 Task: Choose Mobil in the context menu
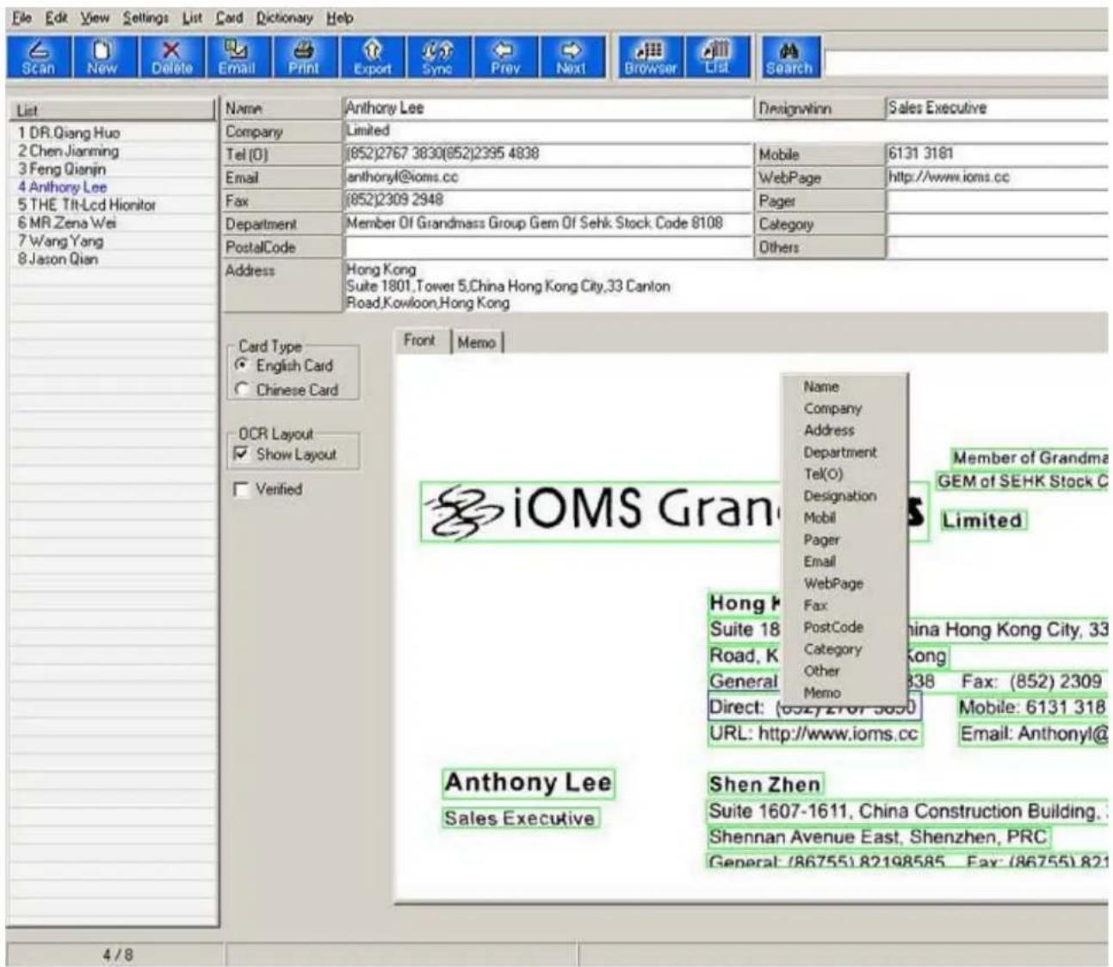(x=844, y=518)
